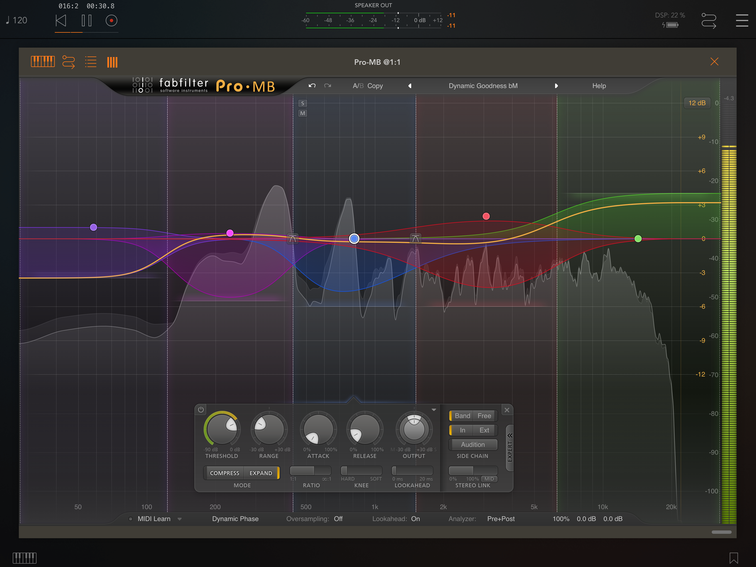Screen dimensions: 756x567
Task: Select the orange vertical bars mixer icon
Action: tap(112, 62)
